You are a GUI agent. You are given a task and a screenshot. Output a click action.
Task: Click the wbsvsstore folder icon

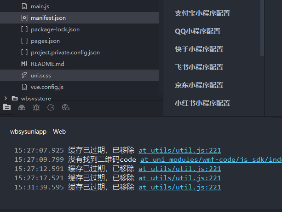[x=15, y=98]
